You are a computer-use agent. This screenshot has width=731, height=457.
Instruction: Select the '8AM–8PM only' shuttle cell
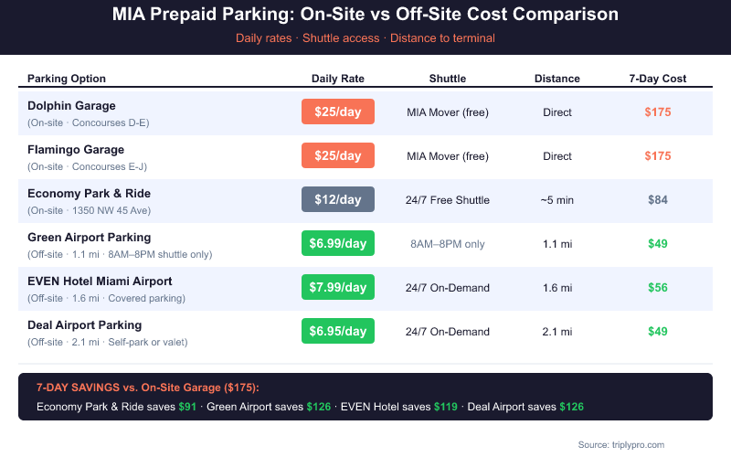click(448, 244)
